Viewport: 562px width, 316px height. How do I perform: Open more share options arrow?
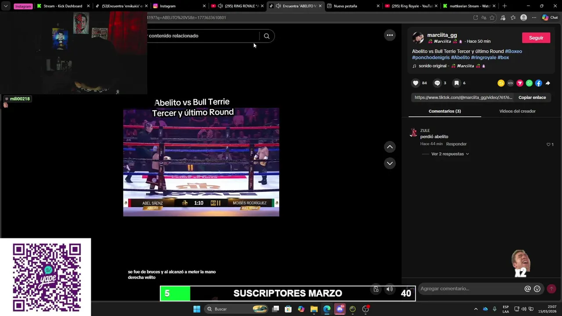548,83
